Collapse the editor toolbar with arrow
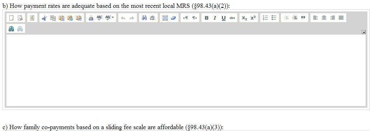 click(x=364, y=32)
